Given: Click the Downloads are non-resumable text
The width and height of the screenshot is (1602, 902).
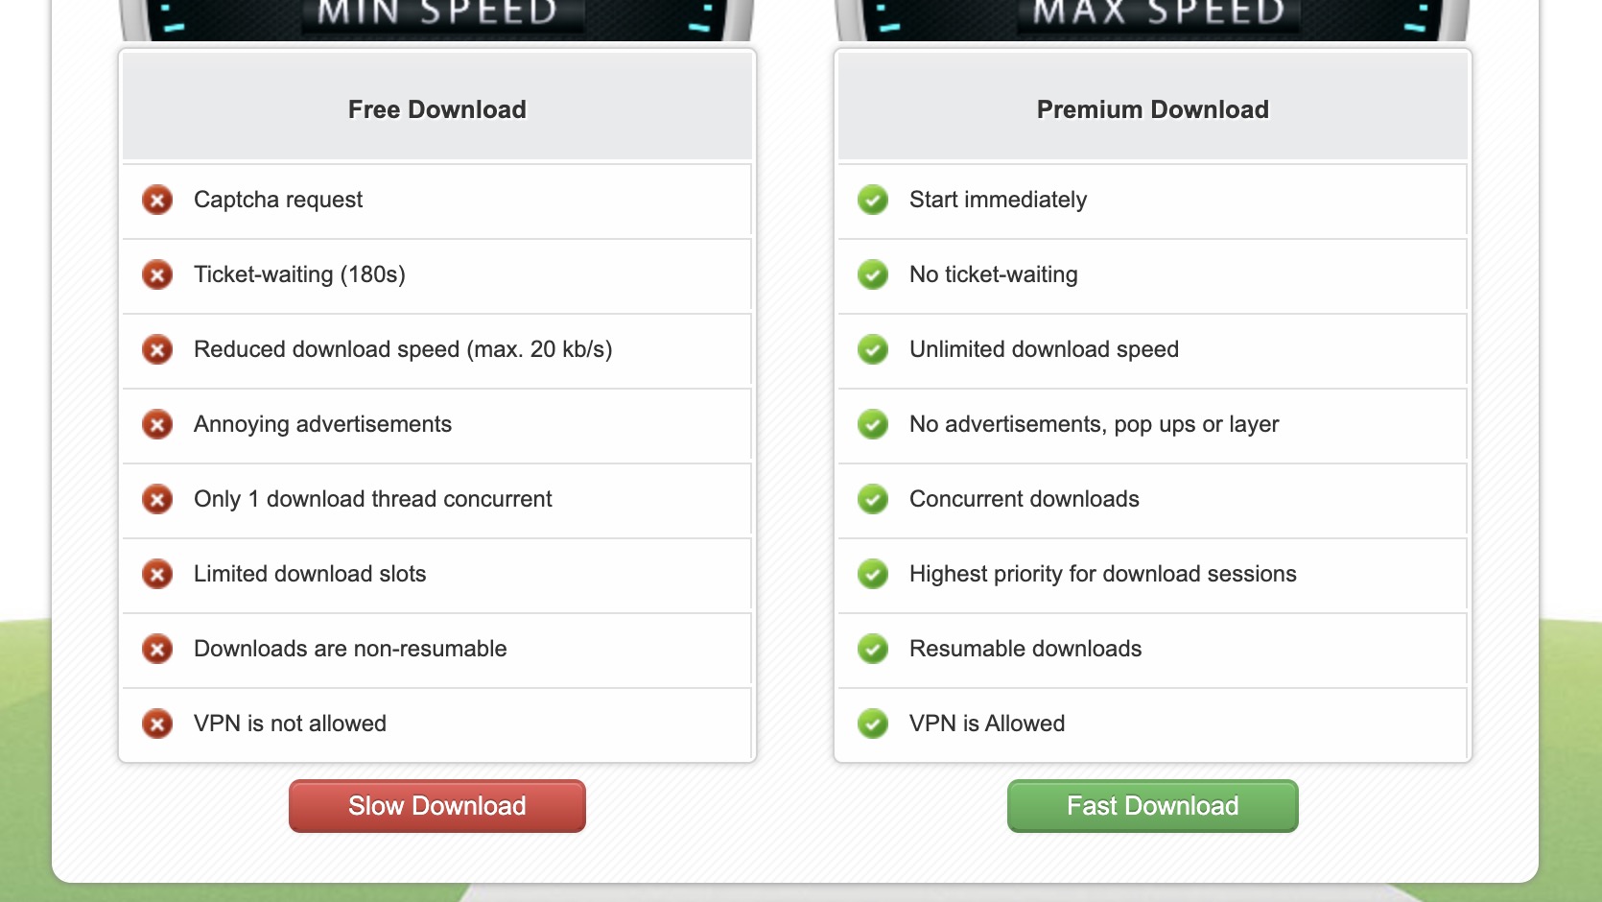Looking at the screenshot, I should click(x=350, y=649).
